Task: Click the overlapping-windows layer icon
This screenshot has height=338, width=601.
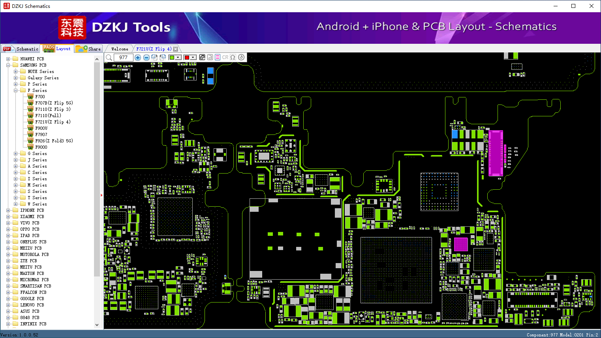Action: pos(202,57)
